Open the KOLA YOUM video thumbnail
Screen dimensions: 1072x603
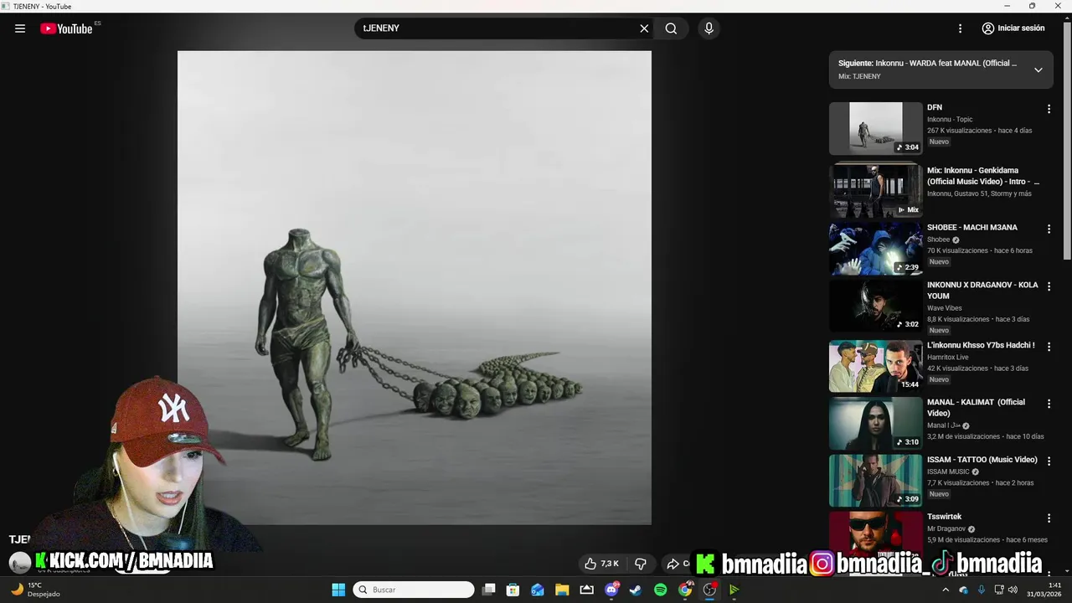coord(875,306)
